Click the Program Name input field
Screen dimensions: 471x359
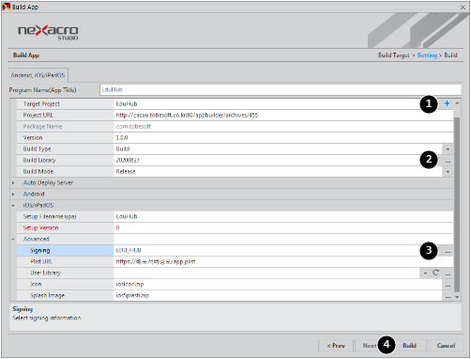281,90
